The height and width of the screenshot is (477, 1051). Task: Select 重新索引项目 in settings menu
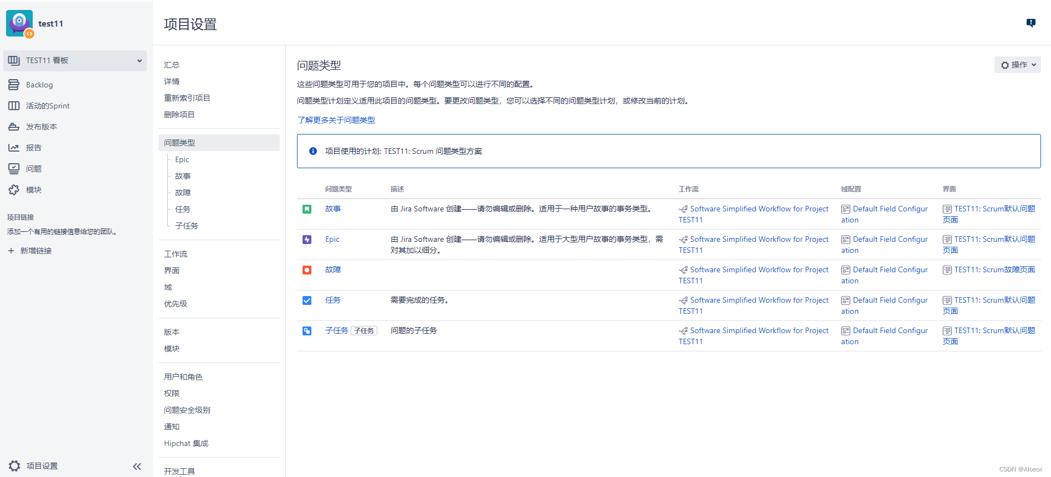click(187, 98)
